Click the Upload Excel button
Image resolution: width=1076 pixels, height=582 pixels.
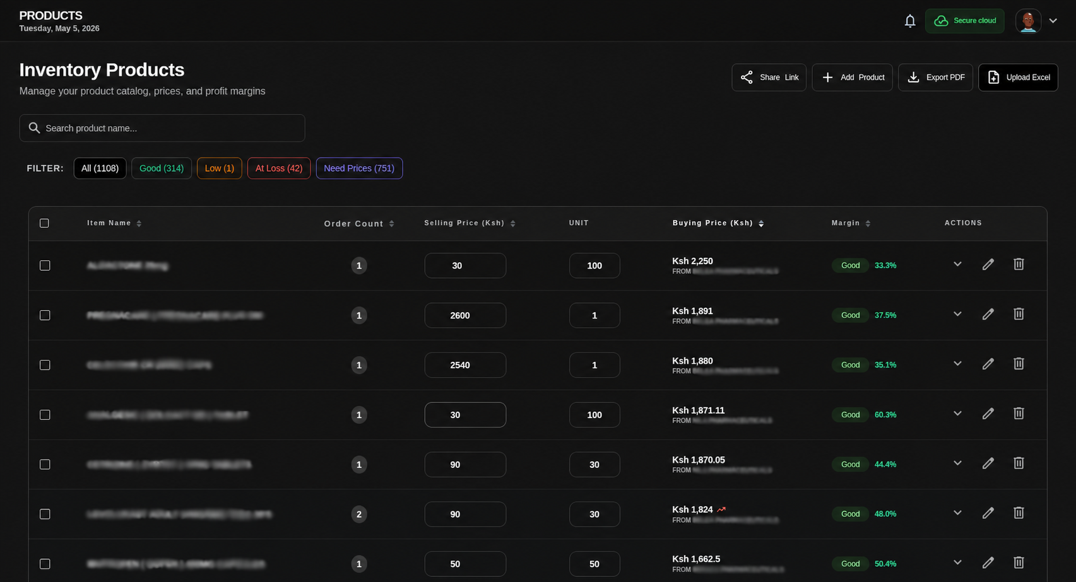coord(1018,78)
